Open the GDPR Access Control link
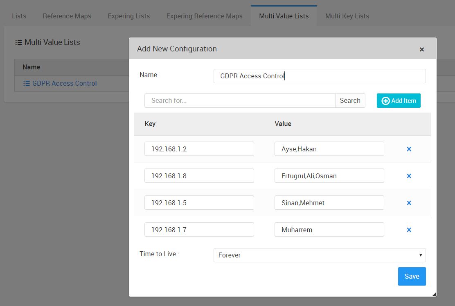Viewport: 455px width, 306px height. pos(65,84)
